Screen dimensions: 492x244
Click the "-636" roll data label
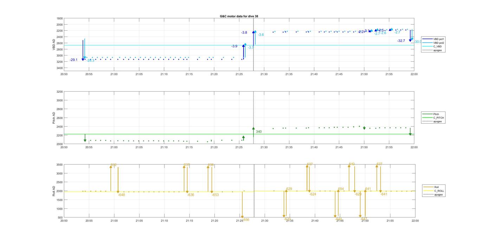point(190,195)
